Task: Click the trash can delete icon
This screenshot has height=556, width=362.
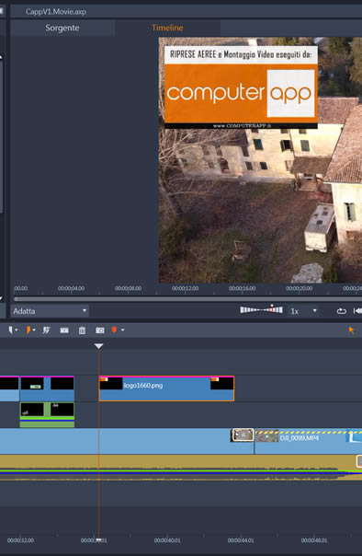Action: 82,330
